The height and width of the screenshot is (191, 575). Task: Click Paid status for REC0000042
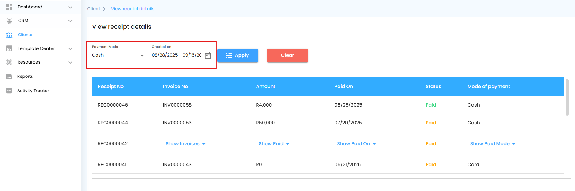coord(431,143)
